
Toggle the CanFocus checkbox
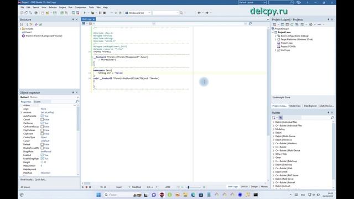(x=42, y=123)
